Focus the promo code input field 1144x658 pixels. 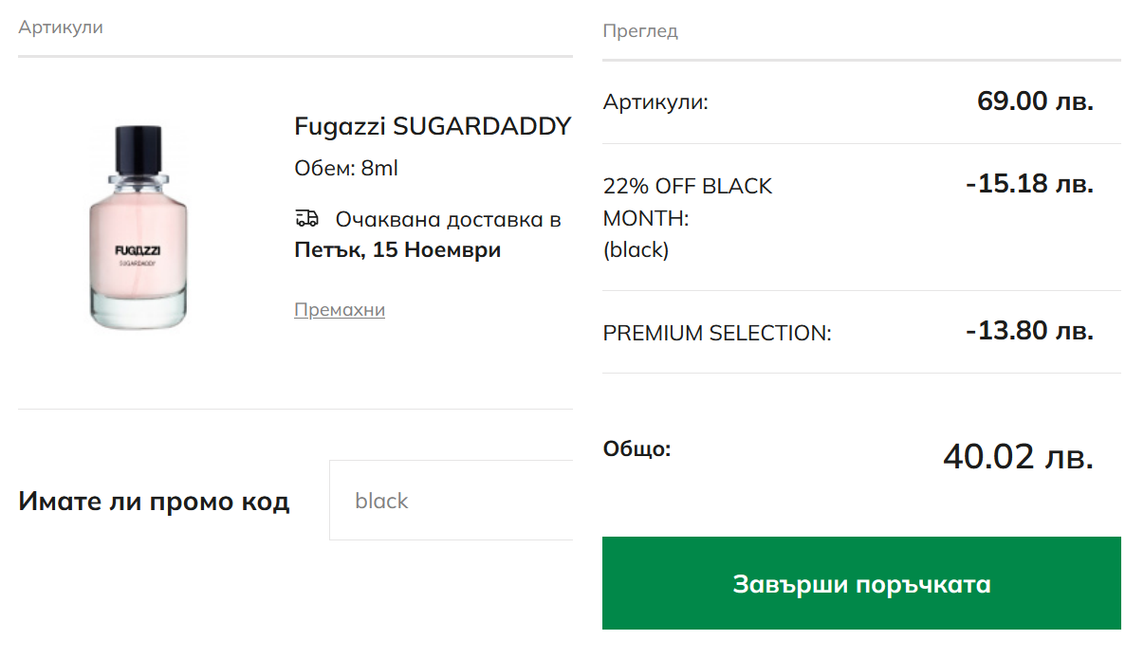point(452,501)
